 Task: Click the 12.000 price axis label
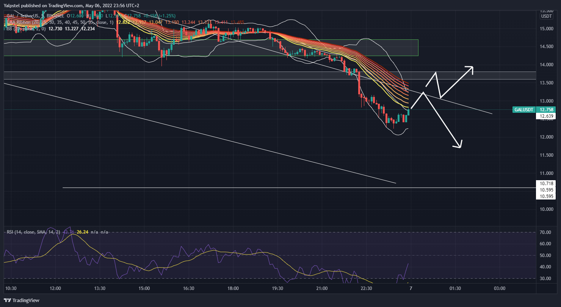[546, 137]
